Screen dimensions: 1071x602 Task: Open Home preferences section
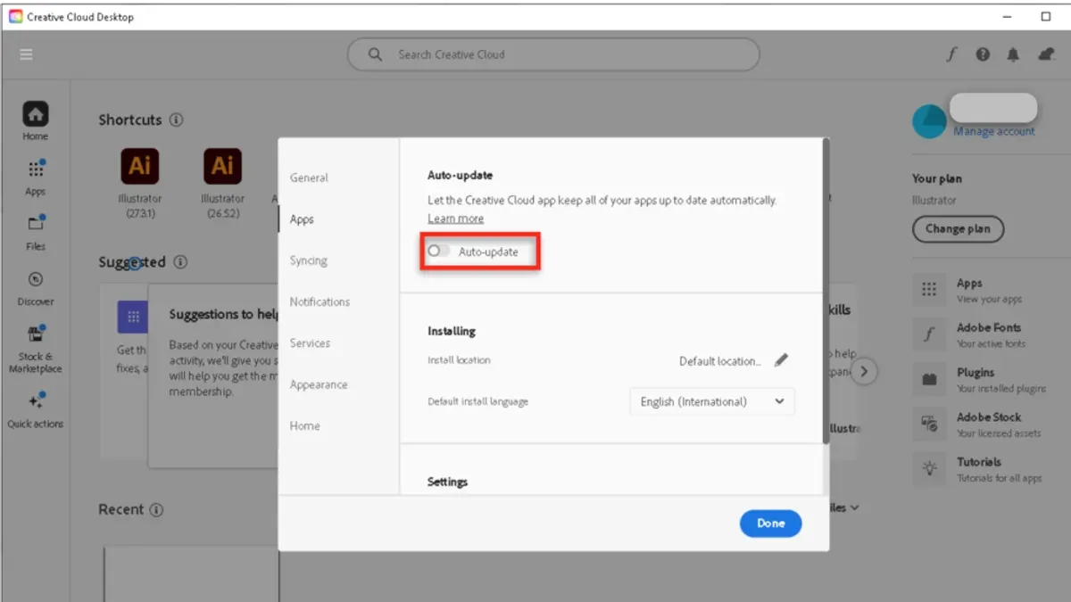click(304, 425)
